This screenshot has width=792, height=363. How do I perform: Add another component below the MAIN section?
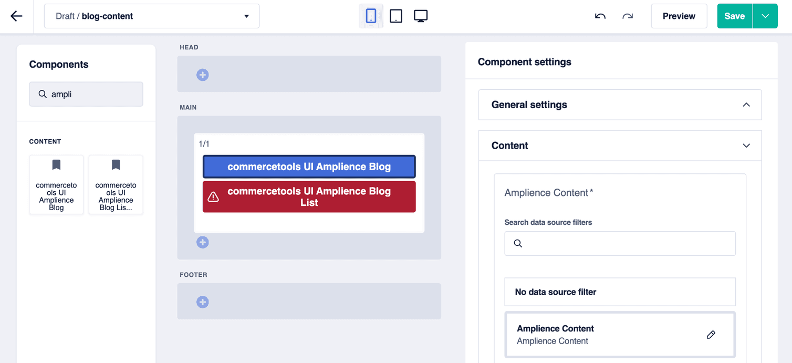pyautogui.click(x=203, y=242)
